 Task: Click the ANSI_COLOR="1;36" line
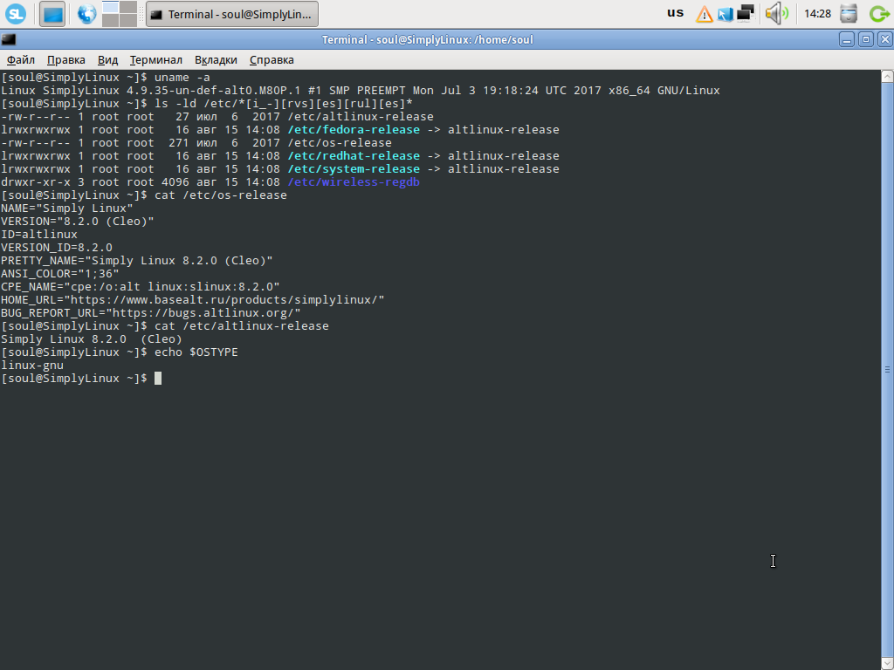[x=60, y=273]
